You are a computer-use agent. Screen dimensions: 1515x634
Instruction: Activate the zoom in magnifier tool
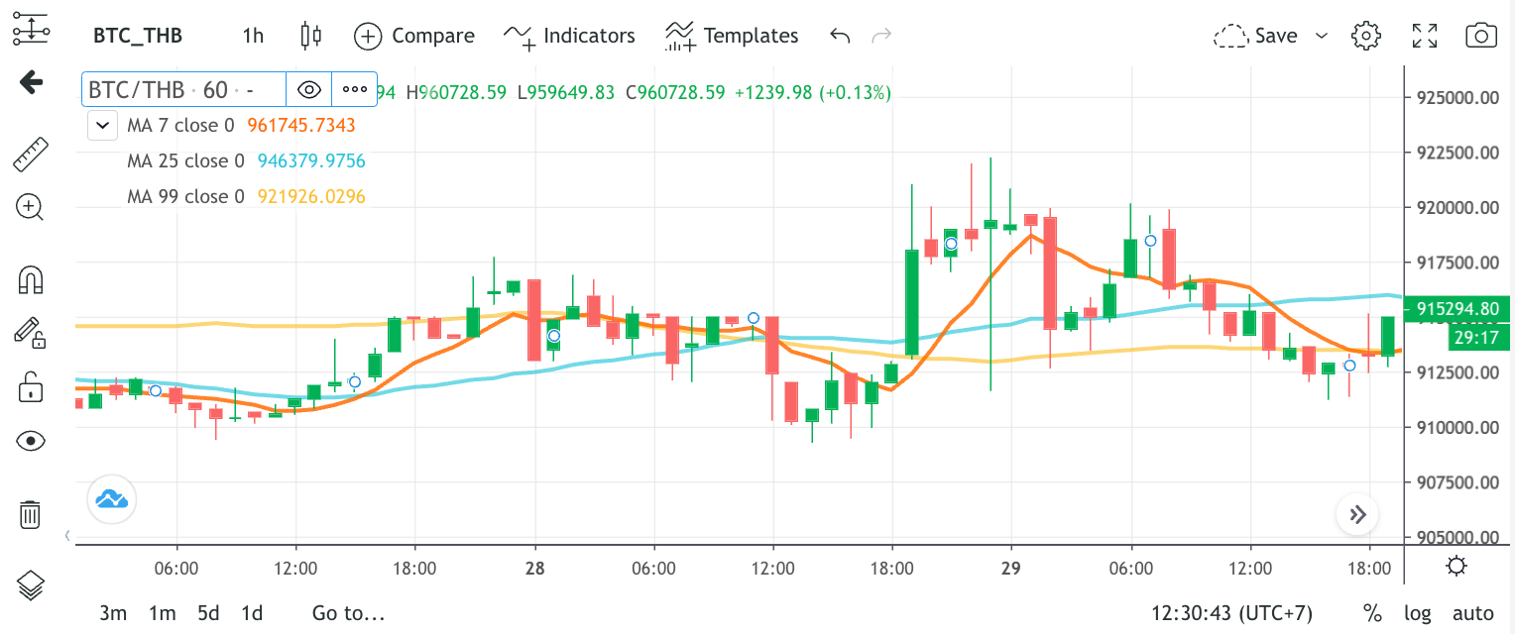point(31,207)
